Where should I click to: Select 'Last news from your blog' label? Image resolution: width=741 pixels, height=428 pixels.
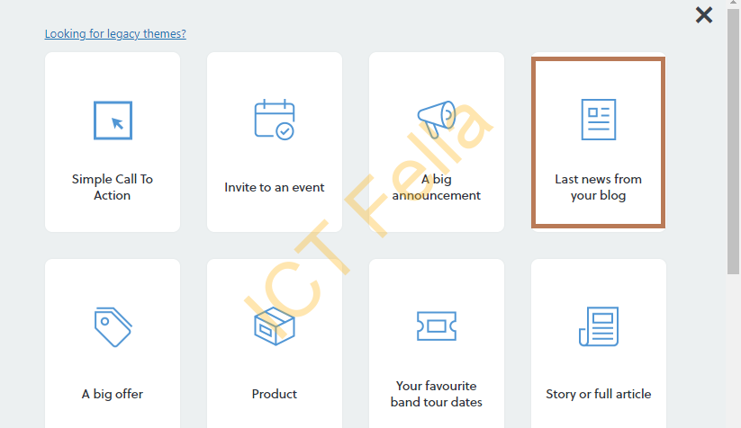(x=598, y=187)
